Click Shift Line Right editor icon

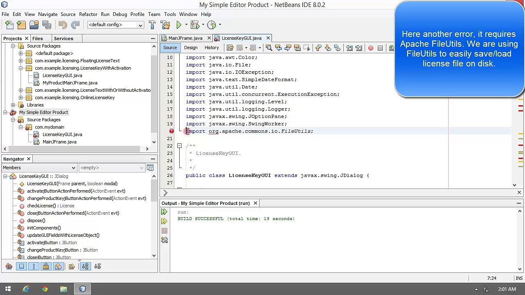pos(359,48)
